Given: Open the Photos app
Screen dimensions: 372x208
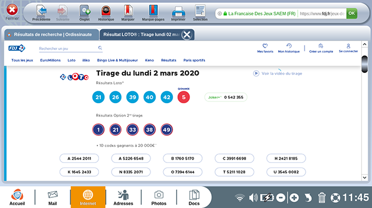Looking at the screenshot, I should [159, 197].
